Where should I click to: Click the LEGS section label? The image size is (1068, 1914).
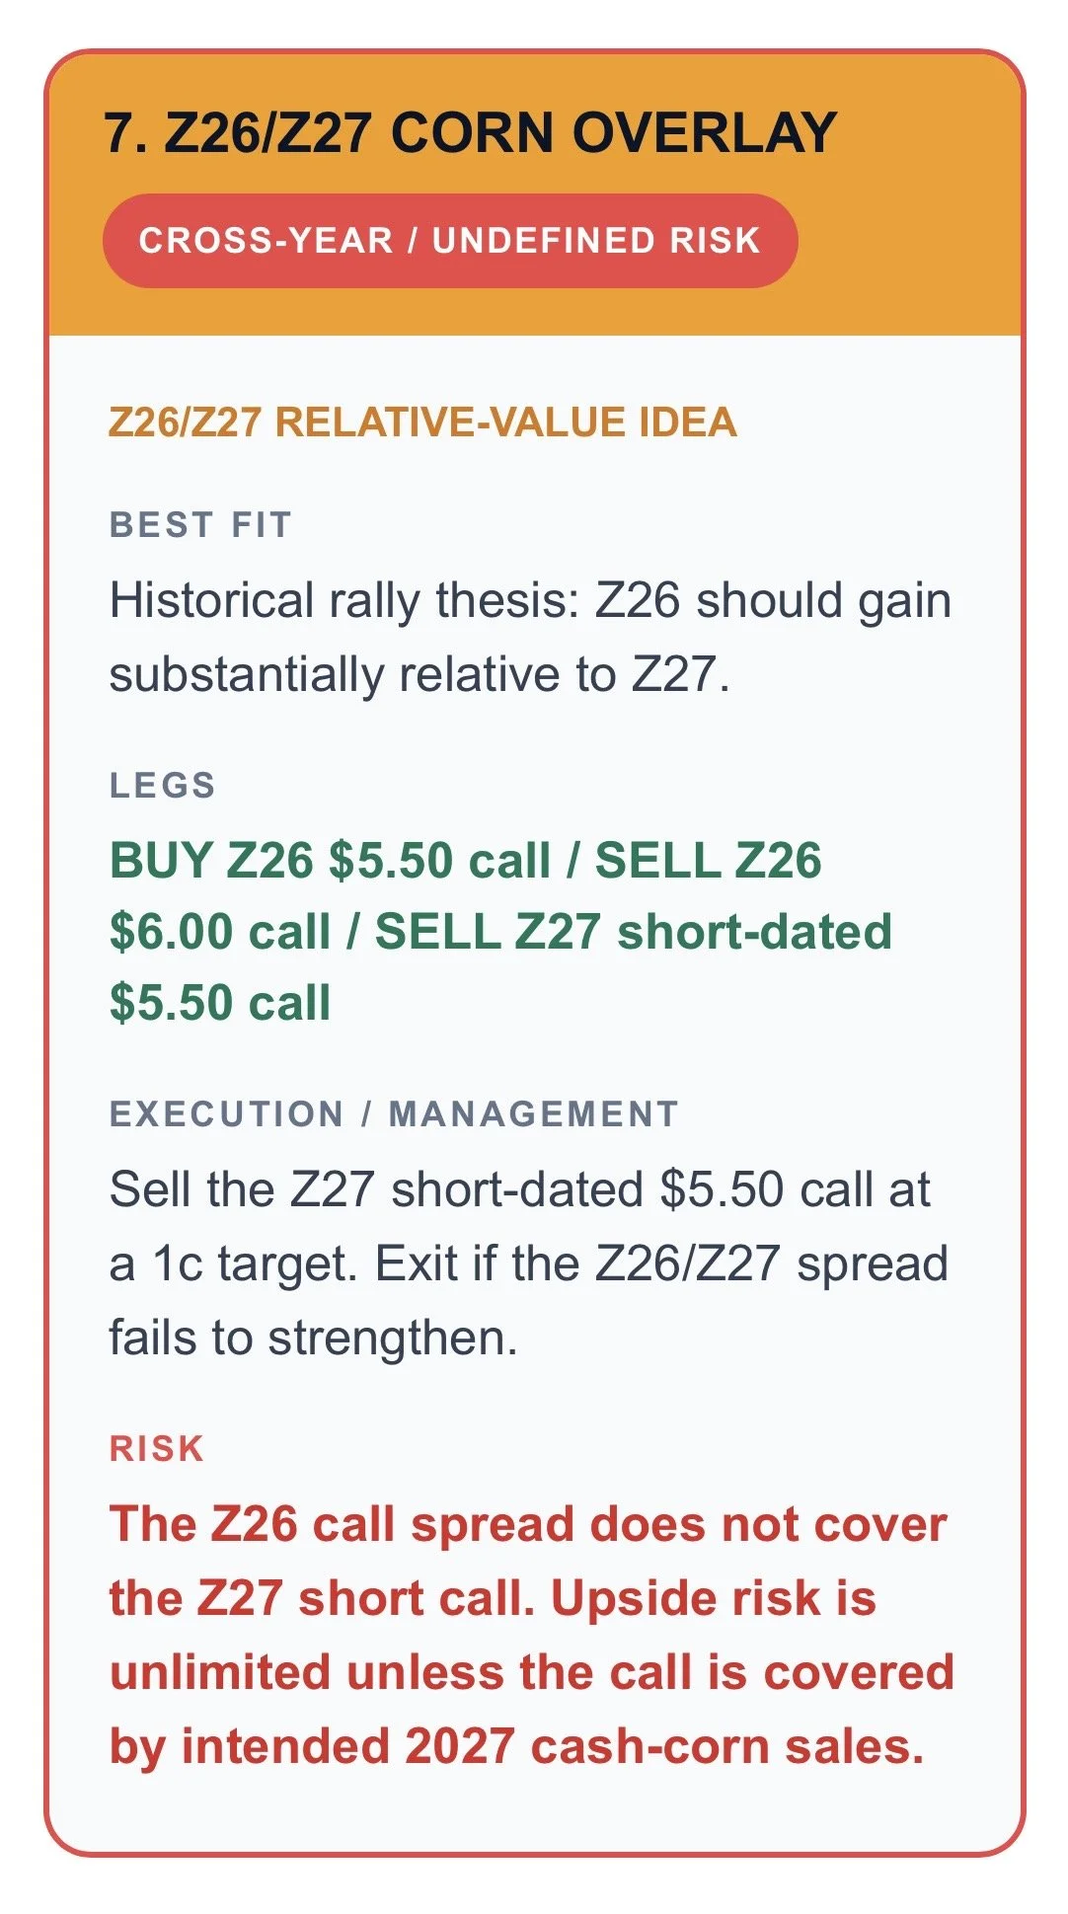(163, 785)
